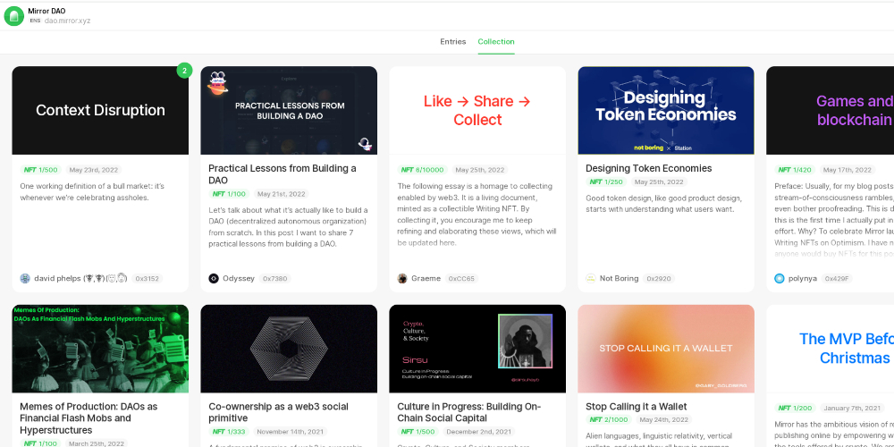Open Graeme's profile avatar
The image size is (894, 447).
(x=402, y=279)
